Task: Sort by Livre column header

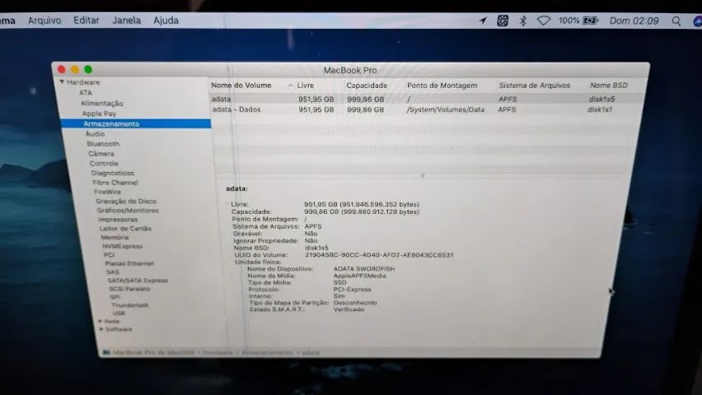Action: pos(306,85)
